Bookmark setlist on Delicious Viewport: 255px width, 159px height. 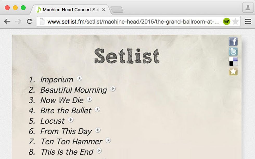point(233,61)
